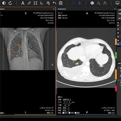Toggle the top eye visibility icon on right panel
Screen dimensions: 121x121
pyautogui.click(x=118, y=23)
